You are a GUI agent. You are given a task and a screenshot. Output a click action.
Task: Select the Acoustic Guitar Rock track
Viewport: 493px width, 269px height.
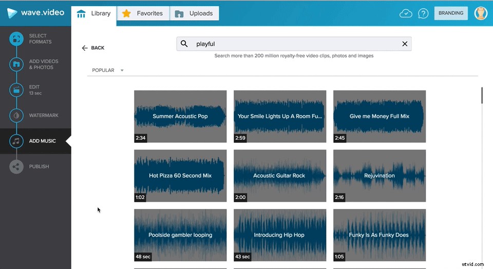(280, 176)
